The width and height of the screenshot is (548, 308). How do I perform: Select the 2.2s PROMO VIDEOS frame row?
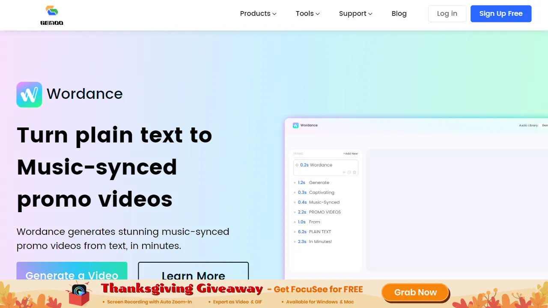pos(325,212)
